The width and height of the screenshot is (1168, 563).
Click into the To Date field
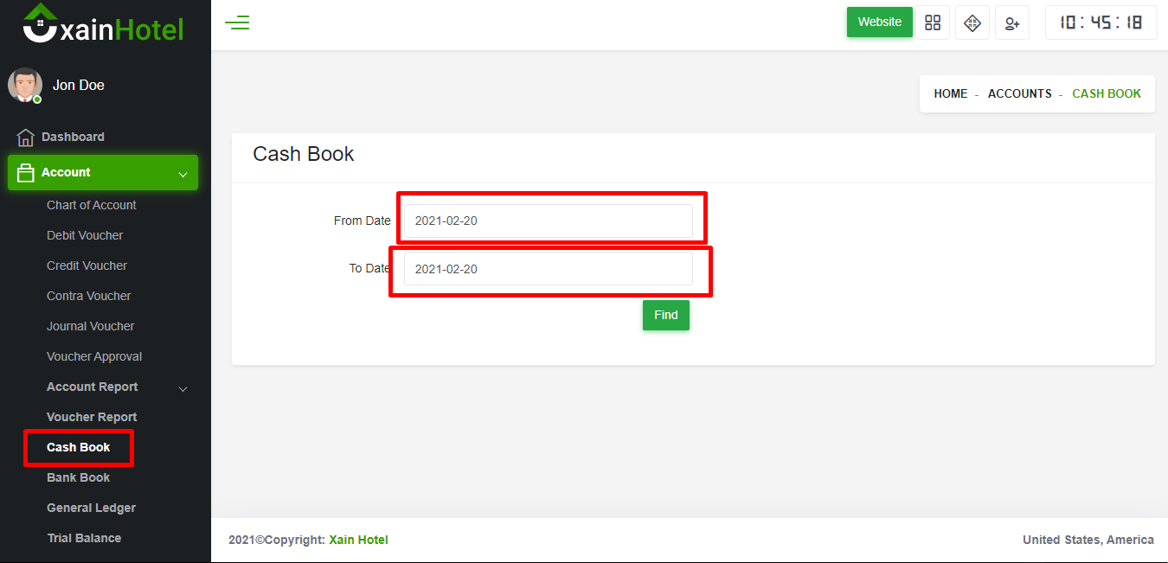click(x=548, y=269)
